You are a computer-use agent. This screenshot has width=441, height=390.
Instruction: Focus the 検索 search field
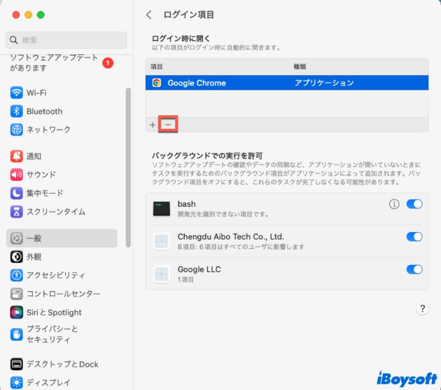click(66, 40)
